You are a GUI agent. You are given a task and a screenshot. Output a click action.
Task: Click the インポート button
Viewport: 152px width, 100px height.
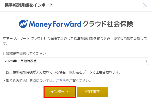60,92
